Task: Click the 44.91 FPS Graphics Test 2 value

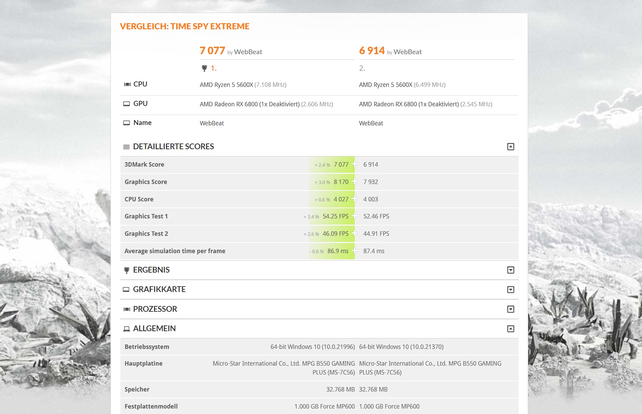Action: coord(376,234)
